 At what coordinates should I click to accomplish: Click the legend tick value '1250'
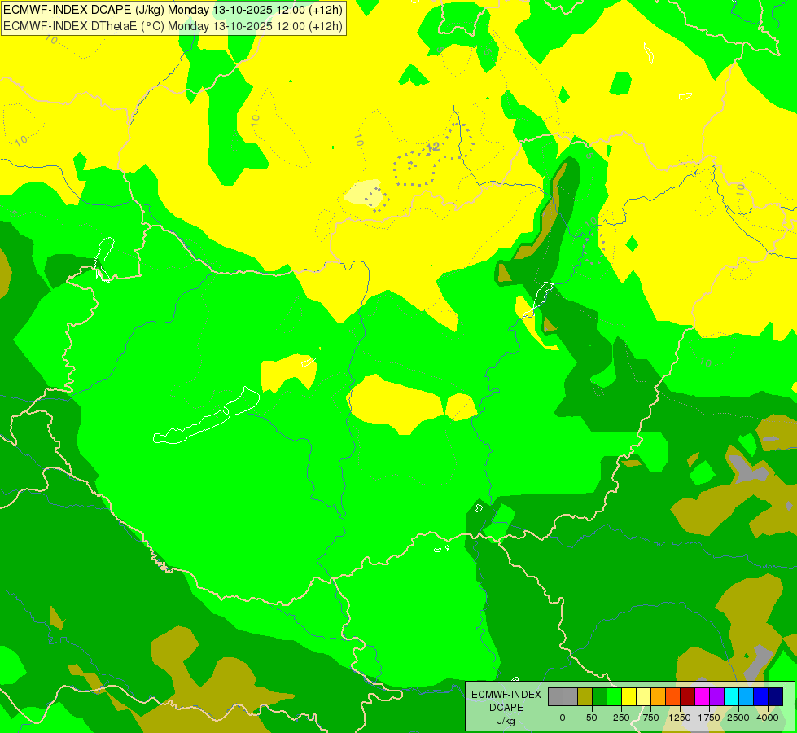pyautogui.click(x=680, y=718)
